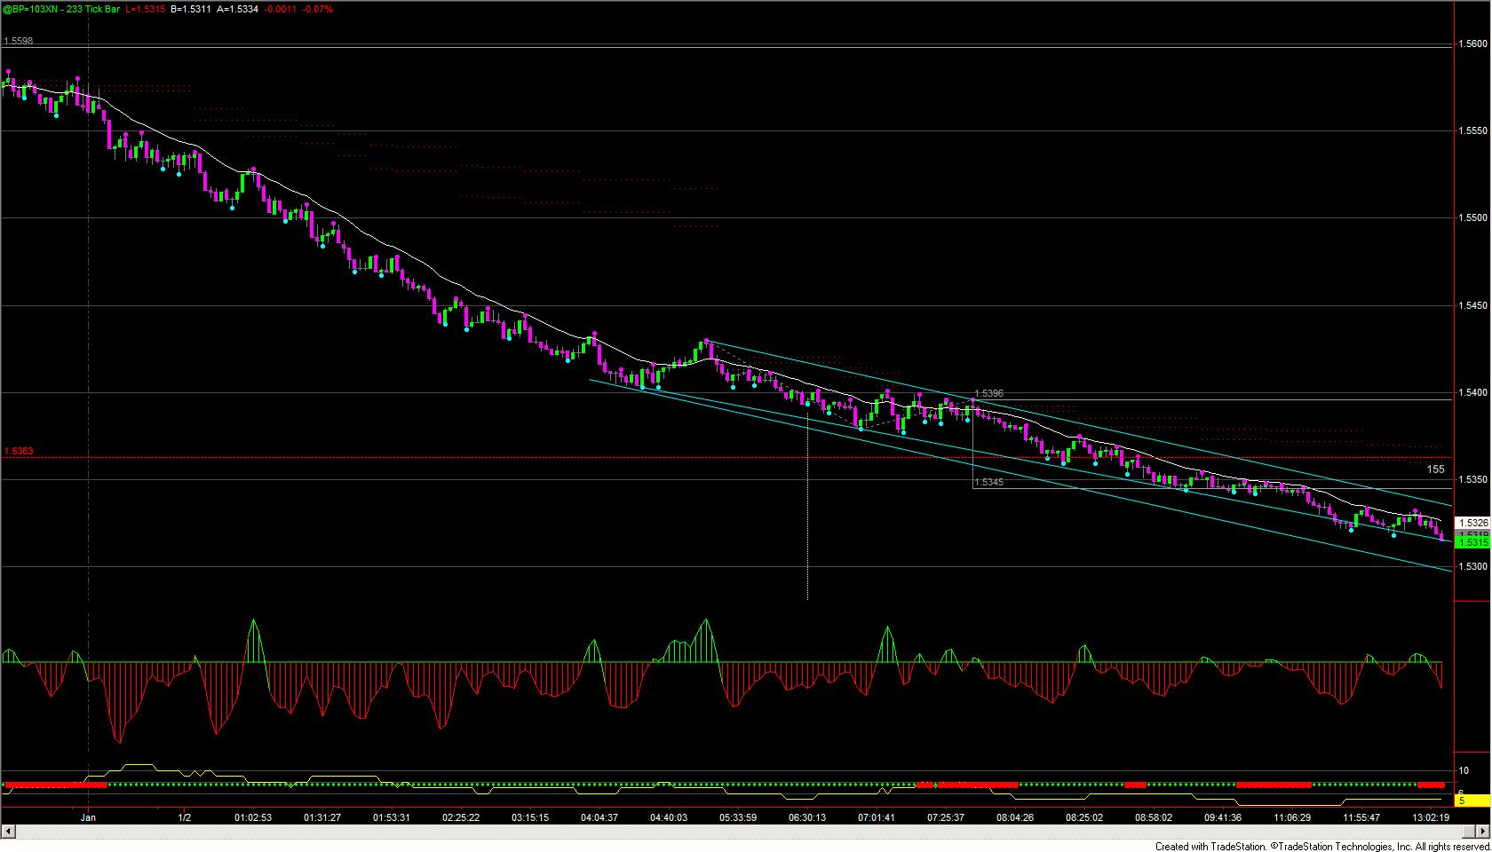Image resolution: width=1492 pixels, height=852 pixels.
Task: Click the 155 annotation near the price axis
Action: coord(1435,469)
